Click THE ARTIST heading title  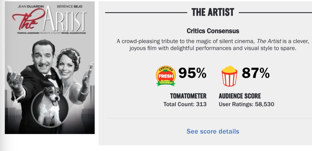[x=213, y=12]
